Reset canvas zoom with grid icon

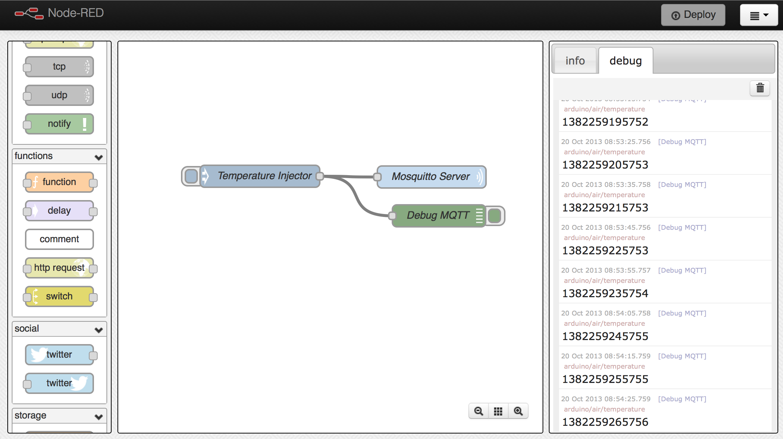click(x=498, y=411)
